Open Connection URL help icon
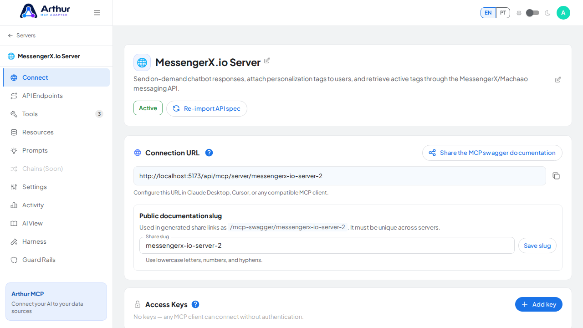Image resolution: width=583 pixels, height=328 pixels. pos(209,153)
